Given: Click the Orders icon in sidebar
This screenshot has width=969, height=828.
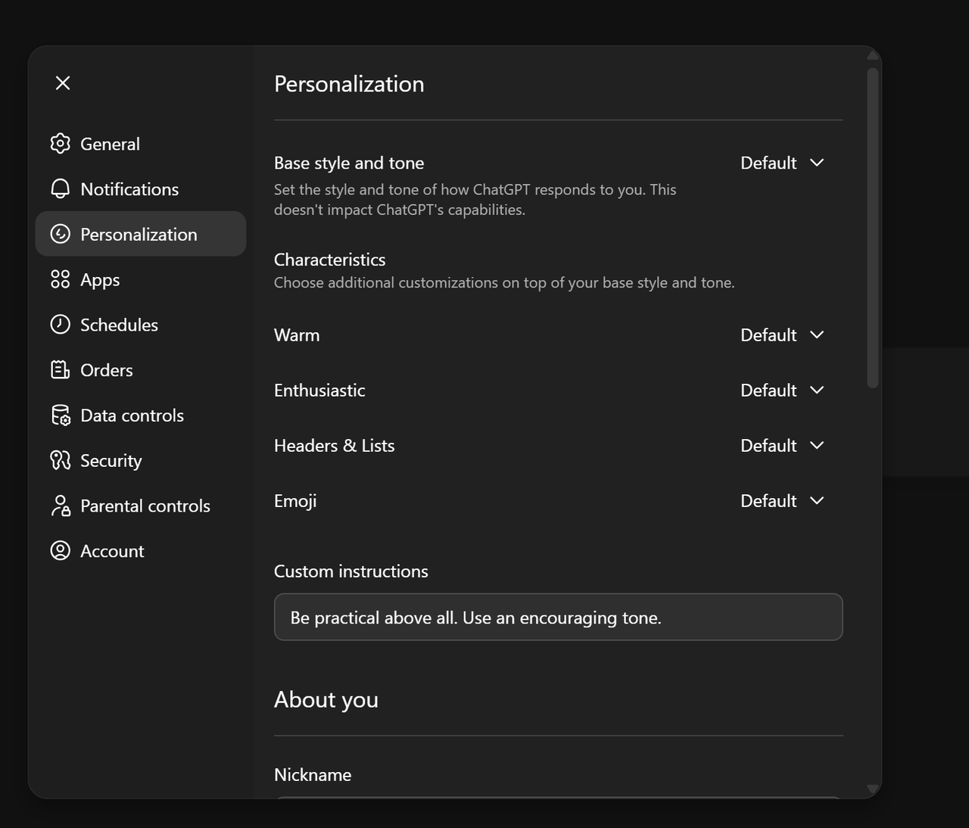Looking at the screenshot, I should [61, 370].
